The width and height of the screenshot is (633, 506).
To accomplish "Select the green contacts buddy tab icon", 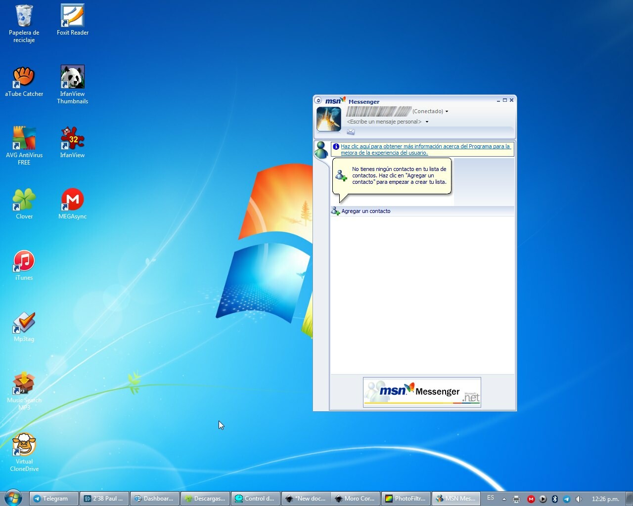I will click(x=321, y=150).
